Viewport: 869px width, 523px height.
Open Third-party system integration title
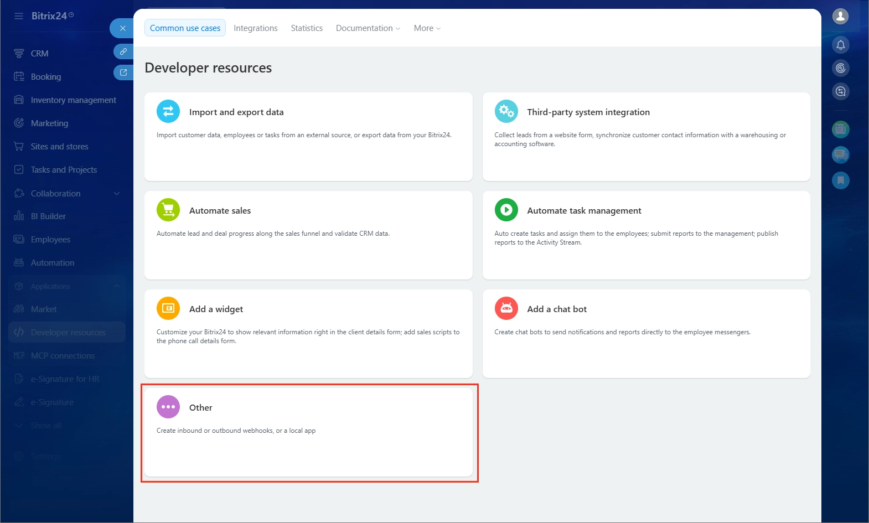[588, 112]
